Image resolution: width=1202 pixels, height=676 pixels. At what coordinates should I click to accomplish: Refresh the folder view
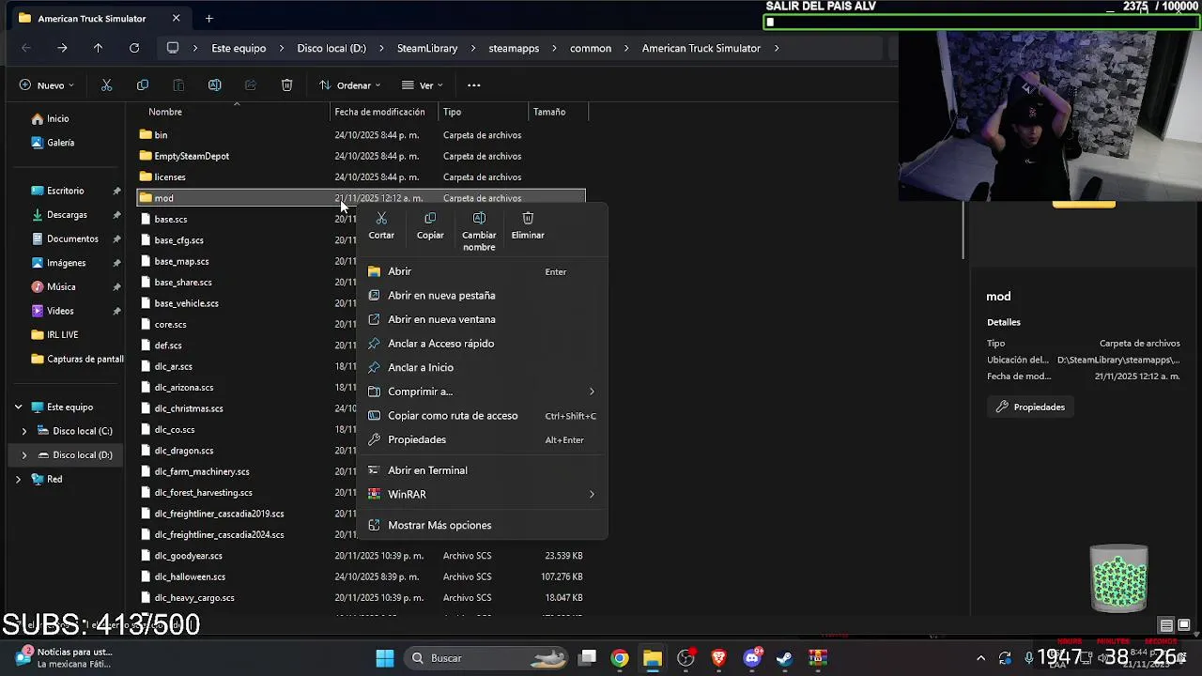[x=134, y=48]
